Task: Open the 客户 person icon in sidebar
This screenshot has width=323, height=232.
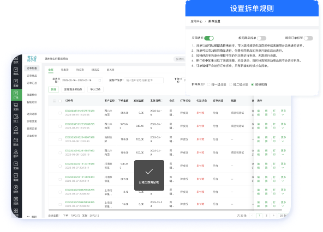Action: pos(16,154)
